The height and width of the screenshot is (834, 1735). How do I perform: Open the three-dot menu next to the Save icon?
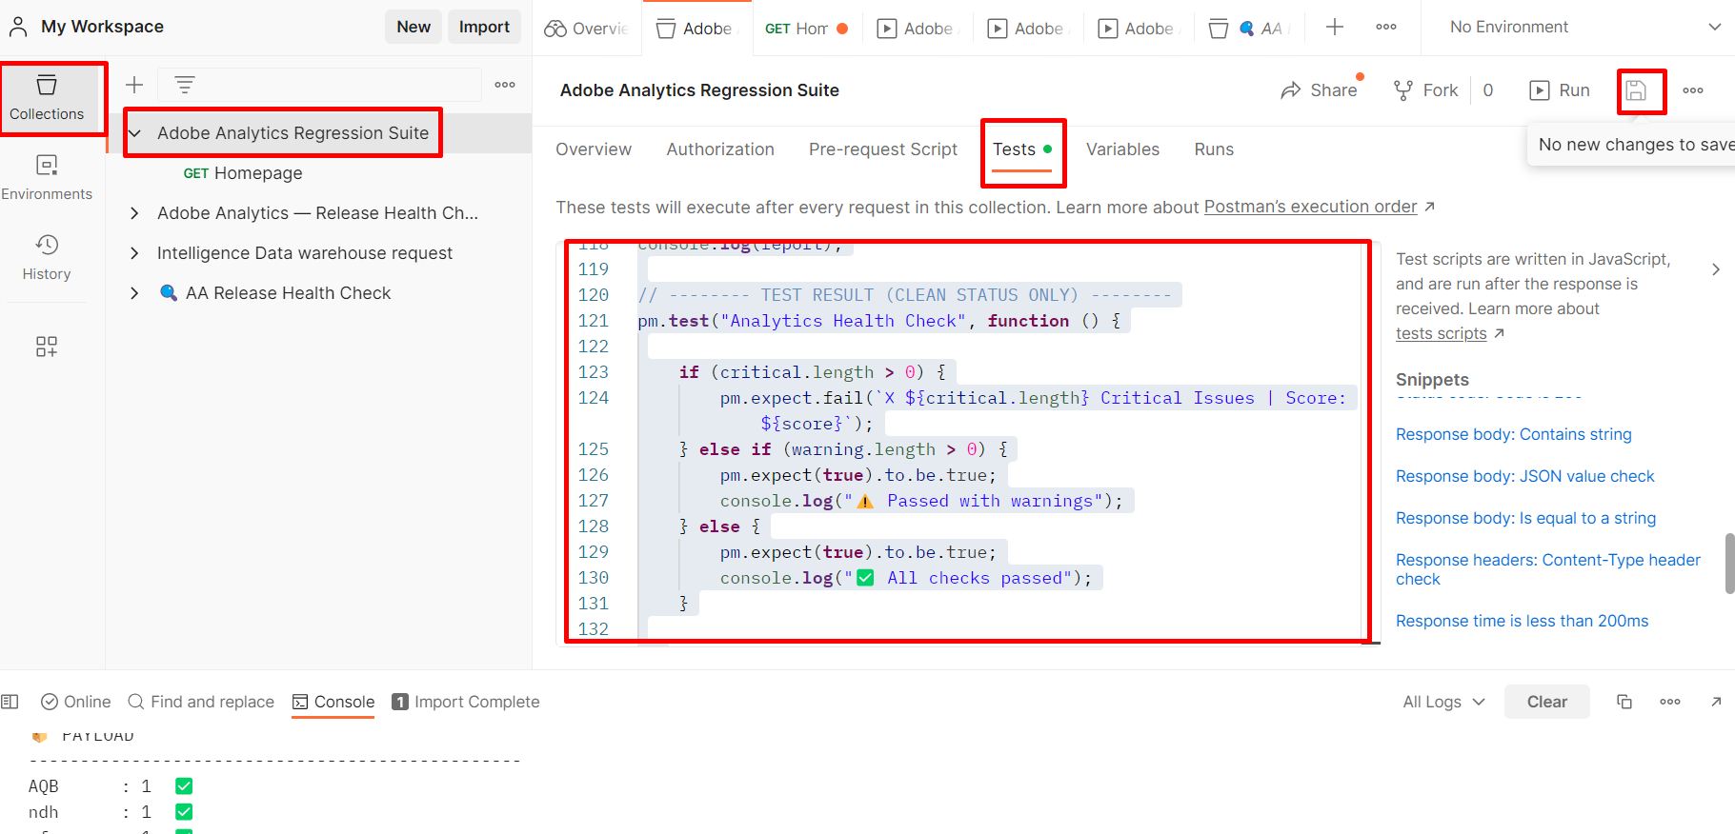point(1693,90)
